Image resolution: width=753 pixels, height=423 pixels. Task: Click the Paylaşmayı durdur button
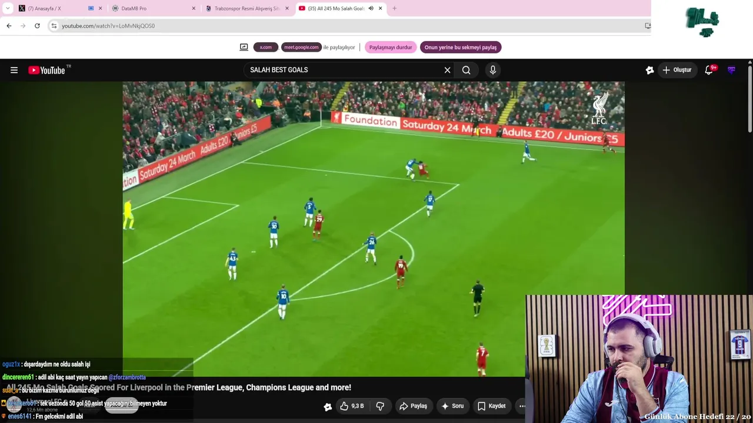tap(391, 47)
